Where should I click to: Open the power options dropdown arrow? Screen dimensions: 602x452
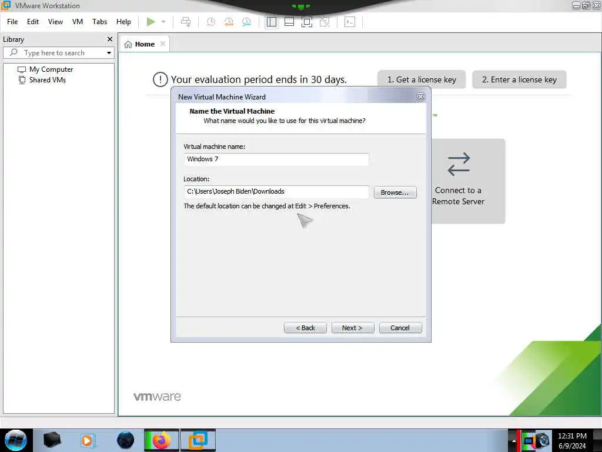click(x=163, y=22)
